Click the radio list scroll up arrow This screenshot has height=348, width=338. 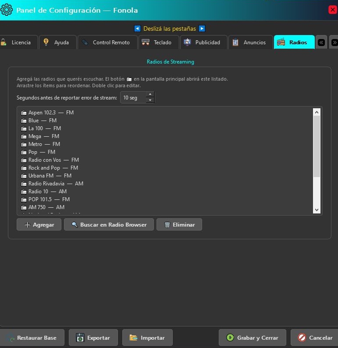[317, 112]
